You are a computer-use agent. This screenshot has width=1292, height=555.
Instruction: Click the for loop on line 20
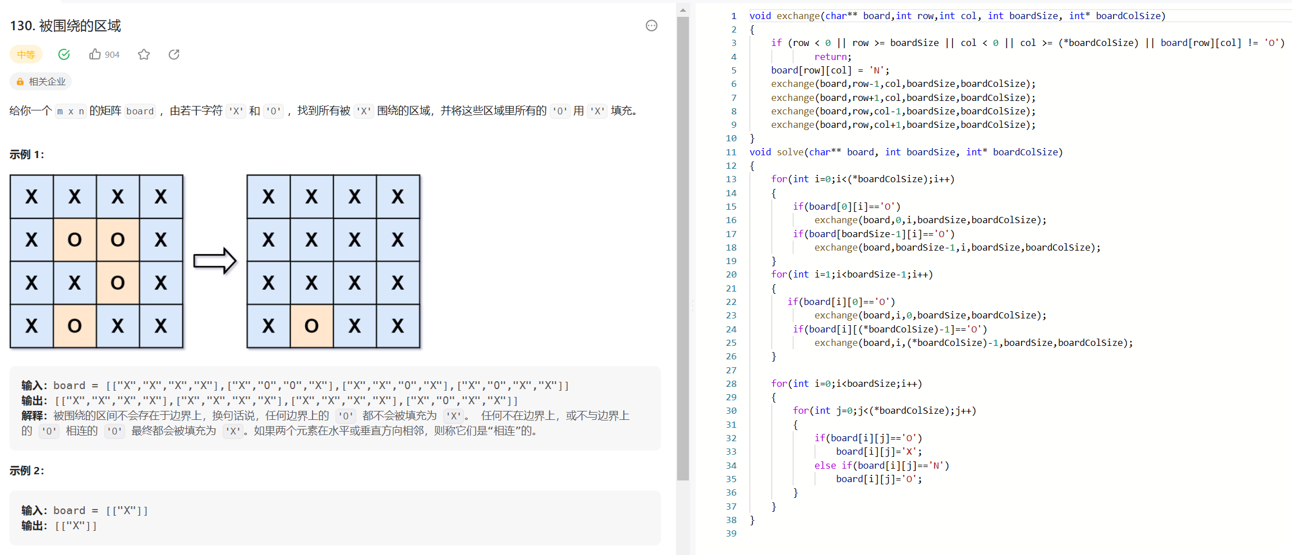tap(852, 274)
